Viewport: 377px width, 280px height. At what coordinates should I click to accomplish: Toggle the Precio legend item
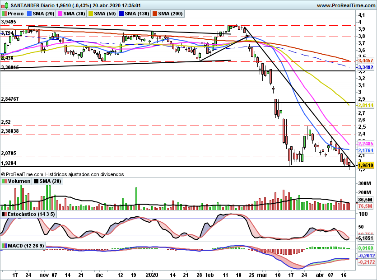pyautogui.click(x=13, y=14)
